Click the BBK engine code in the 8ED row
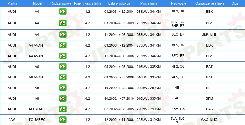Screen dimensions: 245x125 coord(209,56)
